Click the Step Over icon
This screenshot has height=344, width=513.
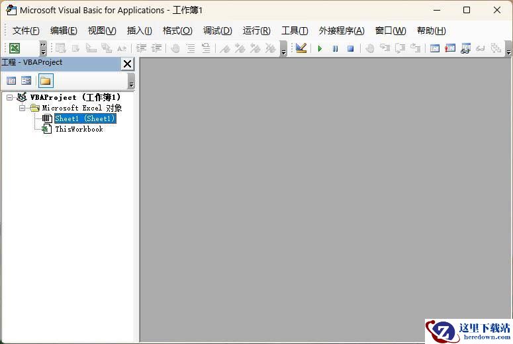[x=400, y=48]
